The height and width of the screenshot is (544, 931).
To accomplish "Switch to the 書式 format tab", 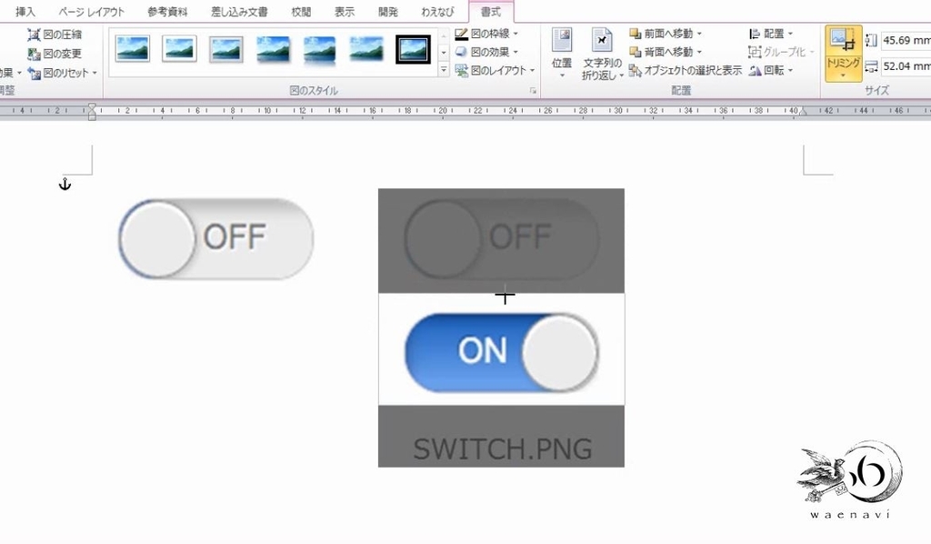I will click(x=491, y=11).
